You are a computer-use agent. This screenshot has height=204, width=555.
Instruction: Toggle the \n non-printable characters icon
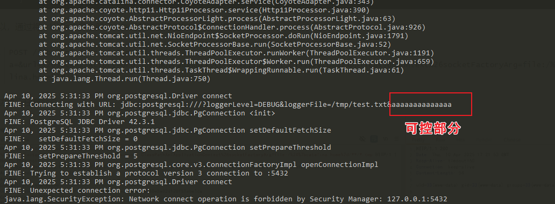pos(386,139)
